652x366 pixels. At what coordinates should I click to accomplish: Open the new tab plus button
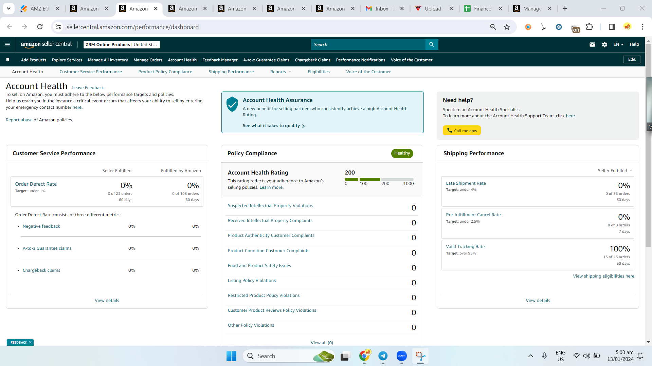point(565,8)
